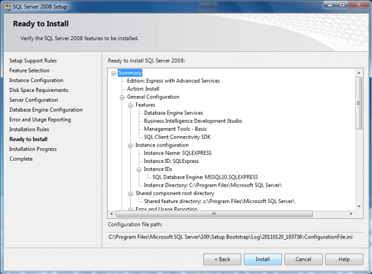Click the Configuration file path field
Image resolution: width=372 pixels, height=274 pixels.
(235, 237)
